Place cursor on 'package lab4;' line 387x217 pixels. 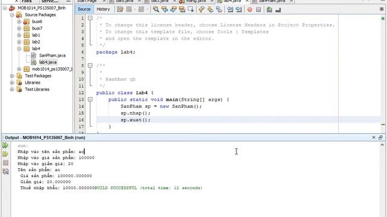(x=115, y=52)
